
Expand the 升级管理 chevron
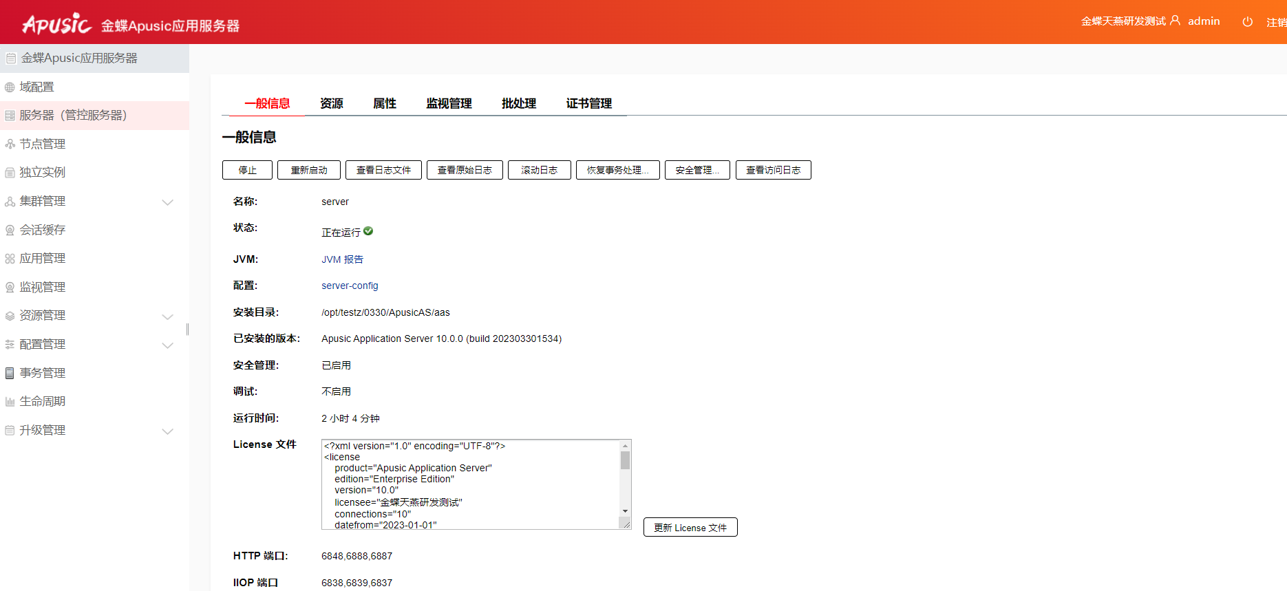(x=167, y=431)
